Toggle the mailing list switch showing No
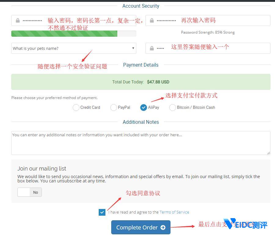275x238 pixels. click(30, 192)
